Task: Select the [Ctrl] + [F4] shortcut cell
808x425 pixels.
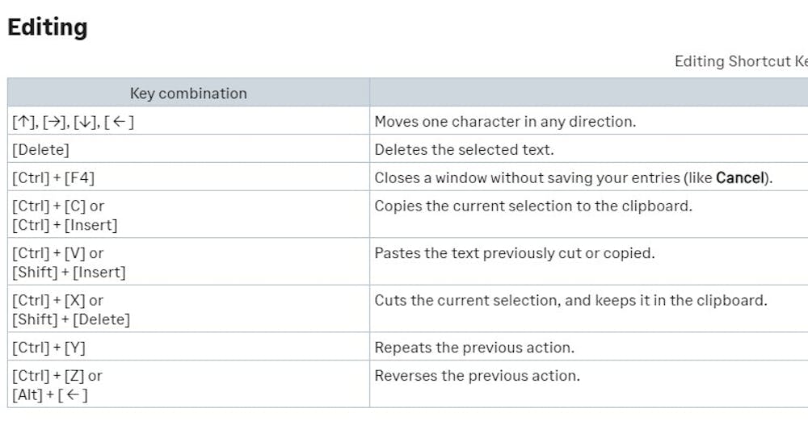Action: (x=53, y=177)
